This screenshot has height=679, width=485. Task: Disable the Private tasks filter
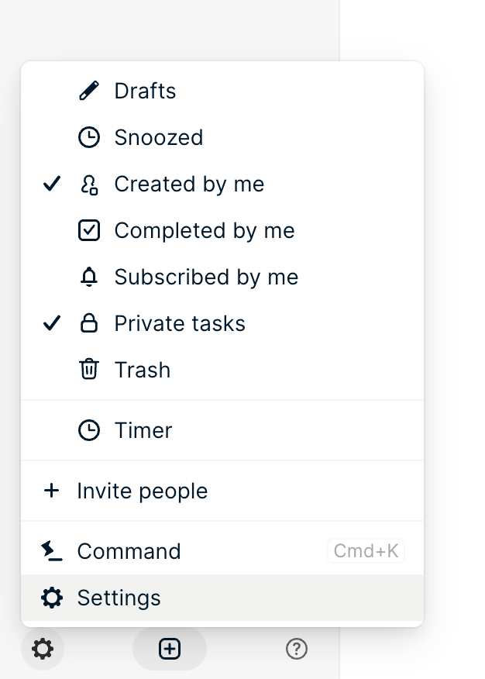[x=179, y=323]
